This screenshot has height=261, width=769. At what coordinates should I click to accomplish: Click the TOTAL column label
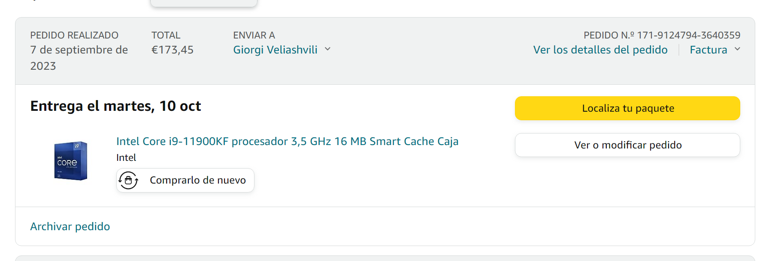166,35
